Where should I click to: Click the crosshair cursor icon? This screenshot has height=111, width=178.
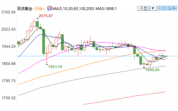pyautogui.click(x=160, y=8)
